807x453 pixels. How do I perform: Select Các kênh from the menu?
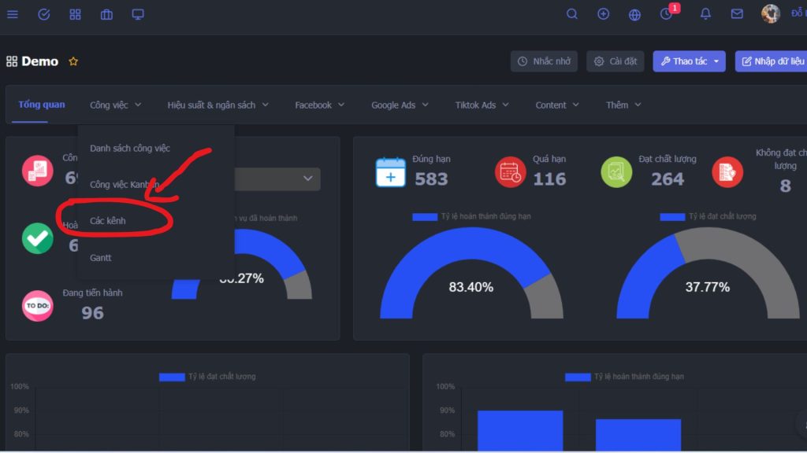[x=108, y=221]
